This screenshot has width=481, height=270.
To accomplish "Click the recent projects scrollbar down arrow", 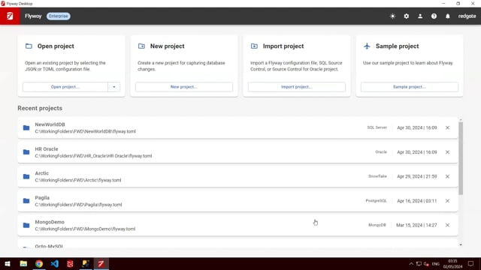I will point(461,245).
